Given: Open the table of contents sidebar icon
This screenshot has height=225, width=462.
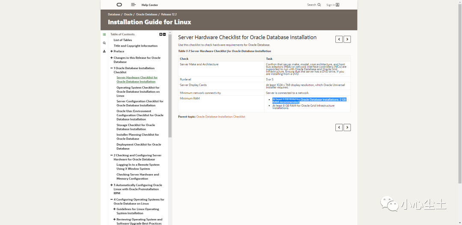Looking at the screenshot, I should click(x=104, y=35).
